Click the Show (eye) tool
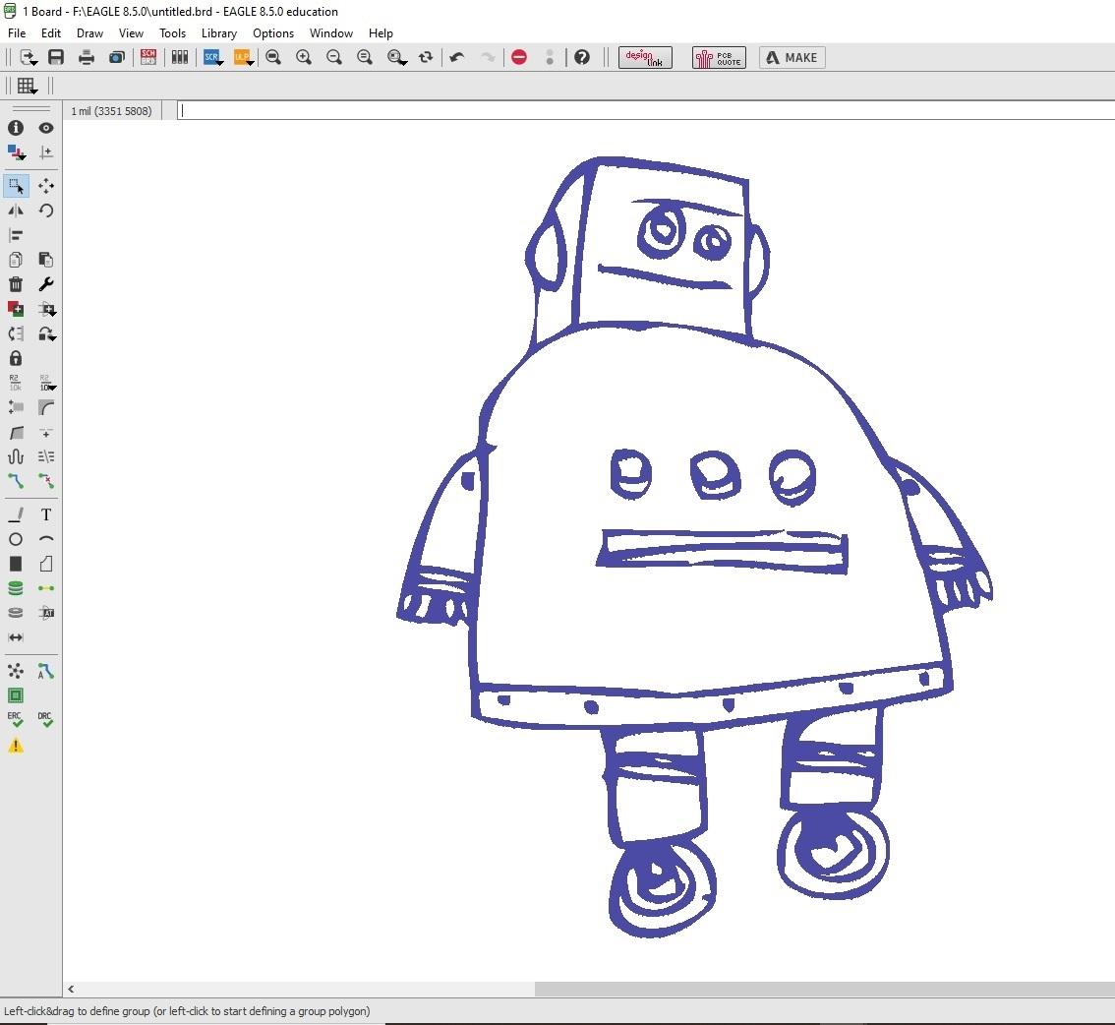 click(x=46, y=128)
